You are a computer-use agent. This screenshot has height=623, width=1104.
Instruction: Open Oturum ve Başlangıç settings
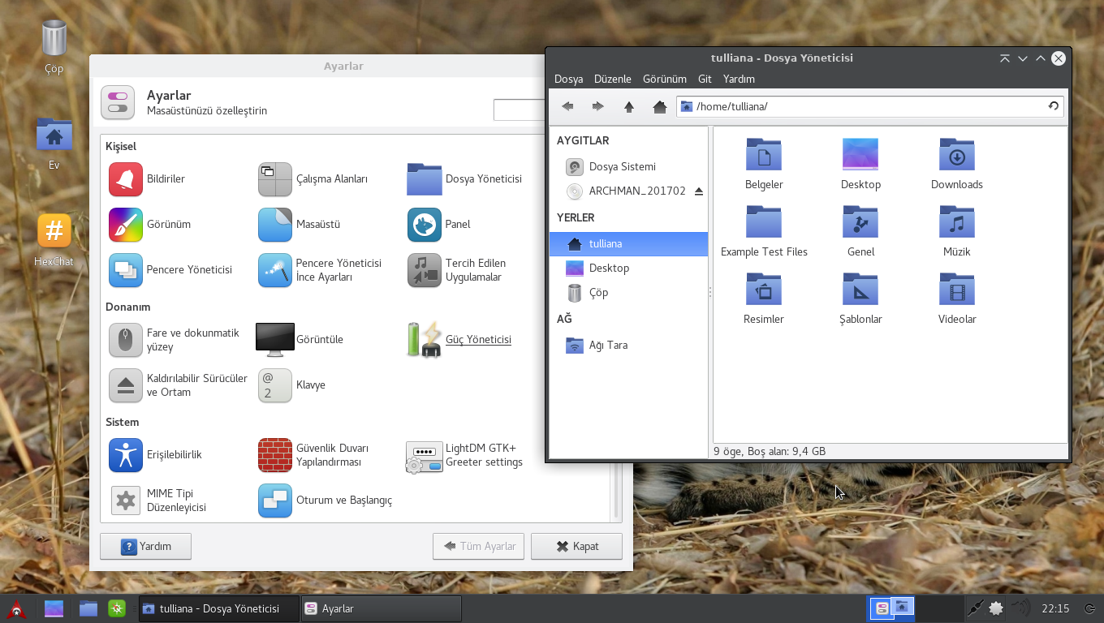pos(325,501)
